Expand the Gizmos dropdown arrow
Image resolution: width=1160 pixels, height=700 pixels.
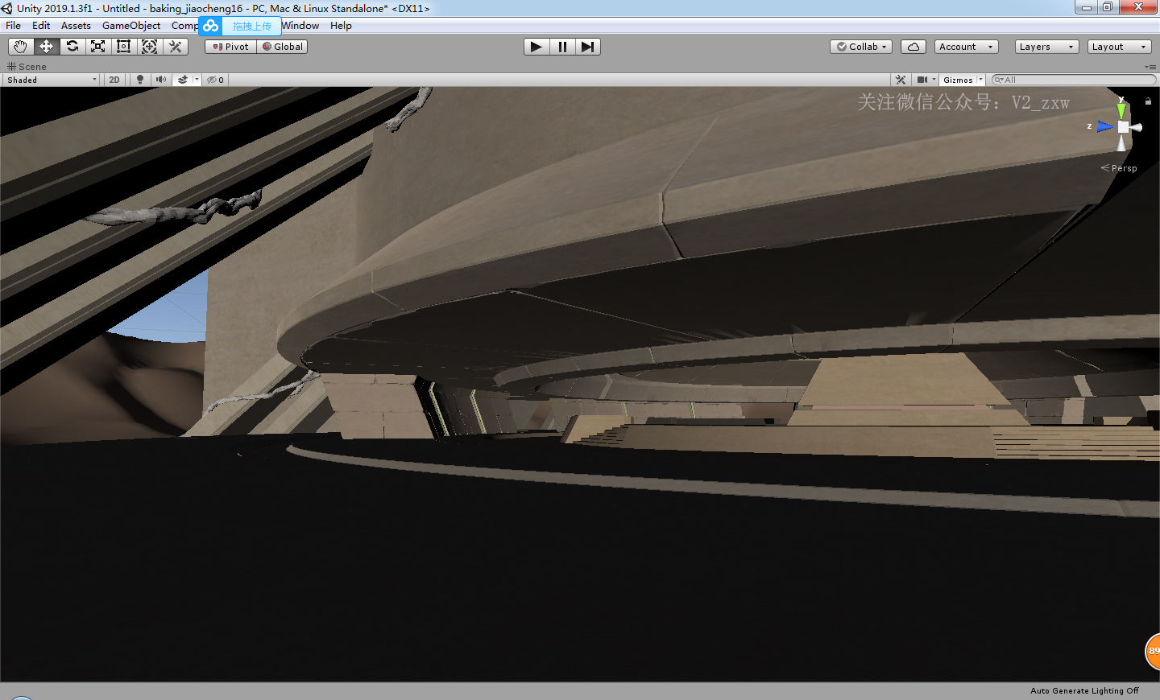[980, 80]
